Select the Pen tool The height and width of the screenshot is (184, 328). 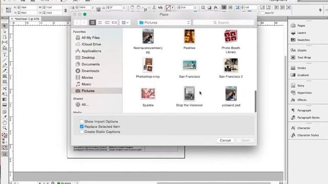point(5,65)
